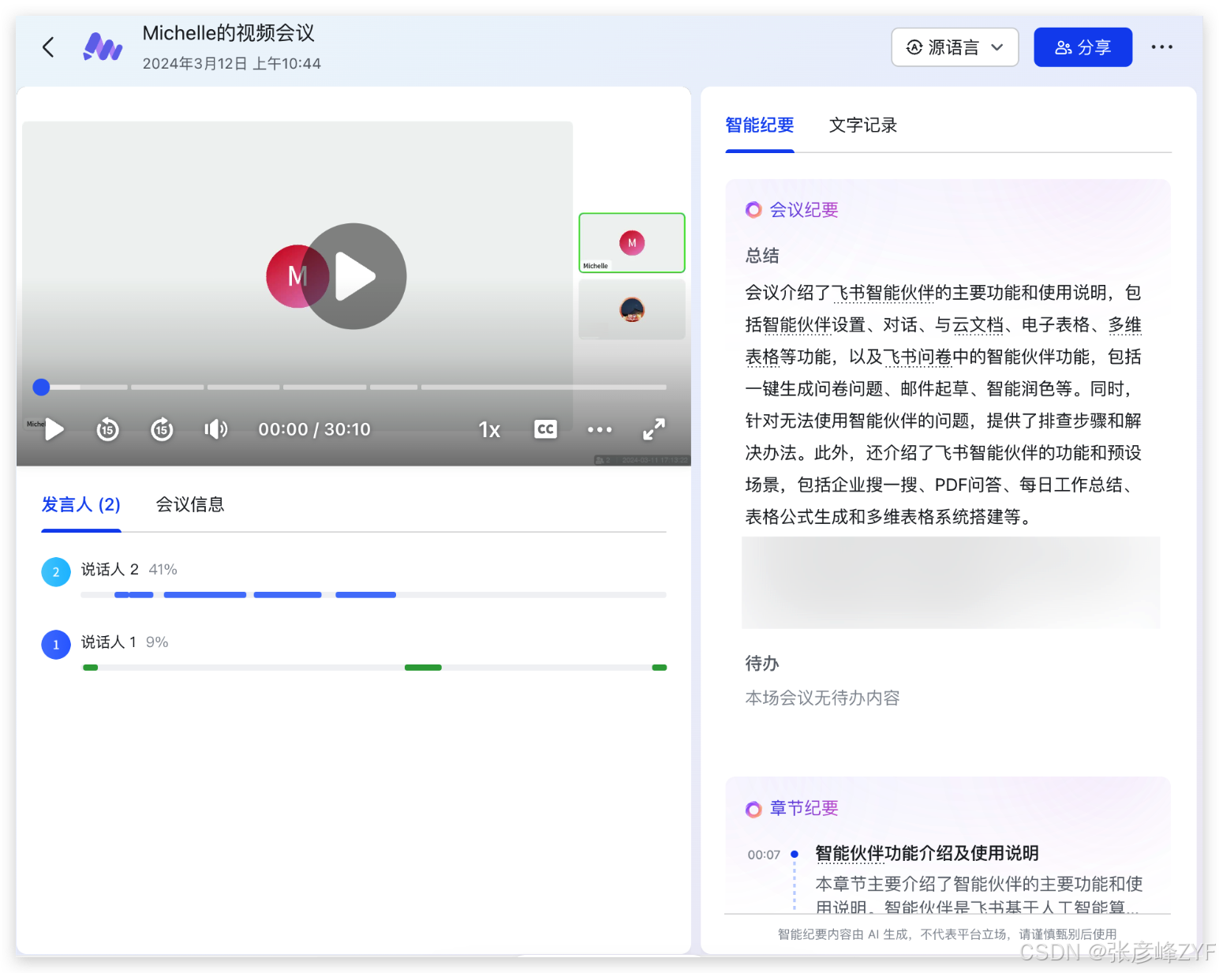The image size is (1219, 973).
Task: Click the meeting title Michelle的视频会议
Action: click(229, 33)
